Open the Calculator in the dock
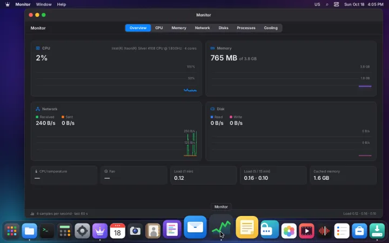The image size is (389, 243). (x=65, y=231)
